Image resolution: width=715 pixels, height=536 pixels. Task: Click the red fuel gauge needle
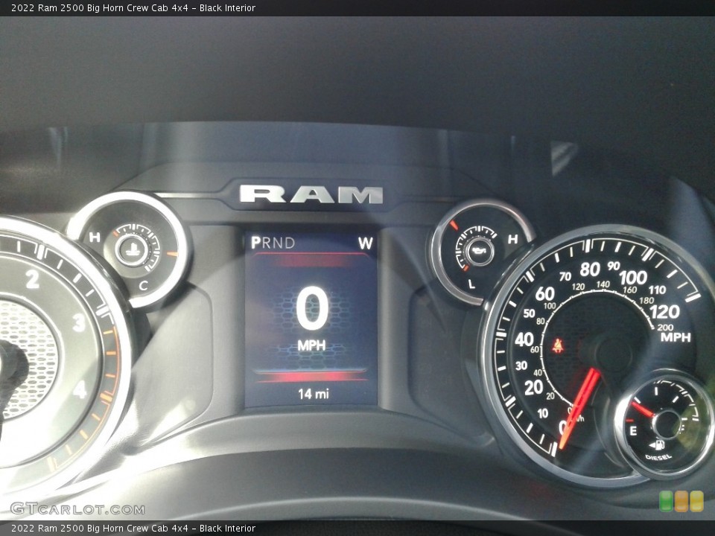643,409
